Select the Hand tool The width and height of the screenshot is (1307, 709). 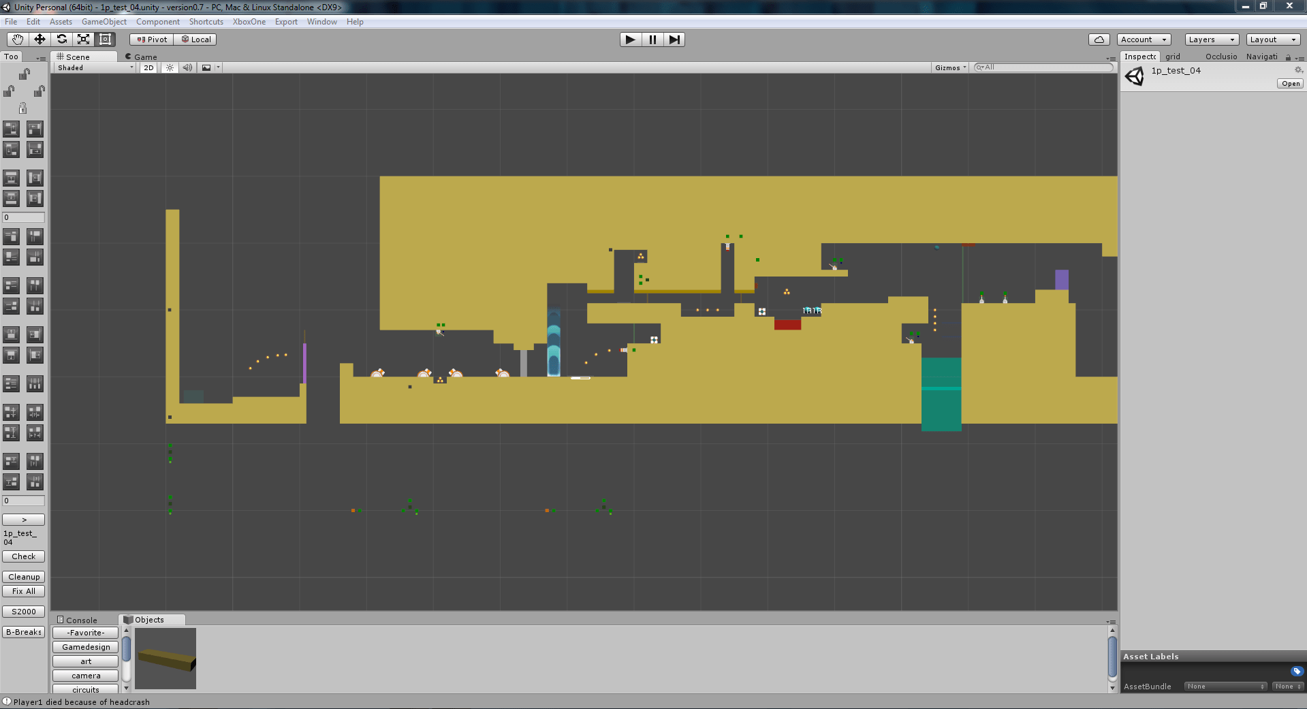pos(16,39)
